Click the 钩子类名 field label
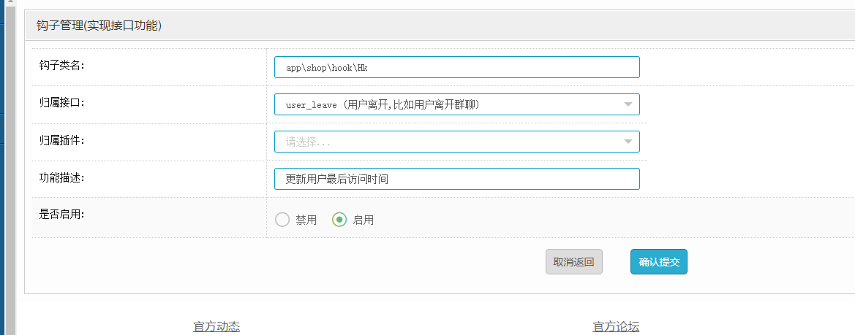This screenshot has width=855, height=335. point(61,66)
